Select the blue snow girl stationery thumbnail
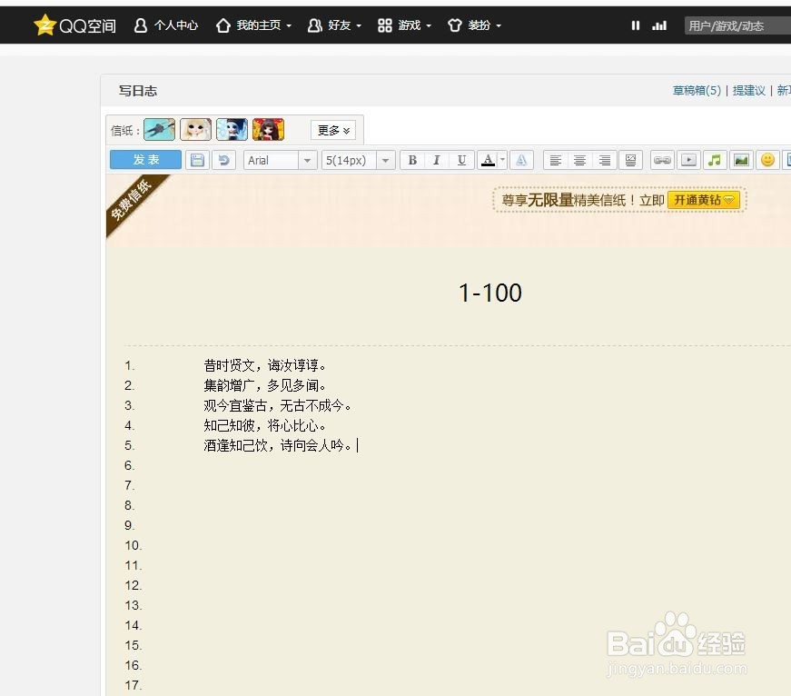Image resolution: width=791 pixels, height=696 pixels. pyautogui.click(x=232, y=130)
